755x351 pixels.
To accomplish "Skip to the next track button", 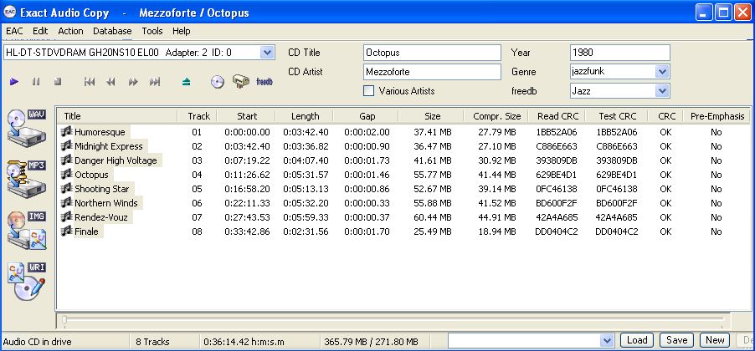I will (154, 82).
